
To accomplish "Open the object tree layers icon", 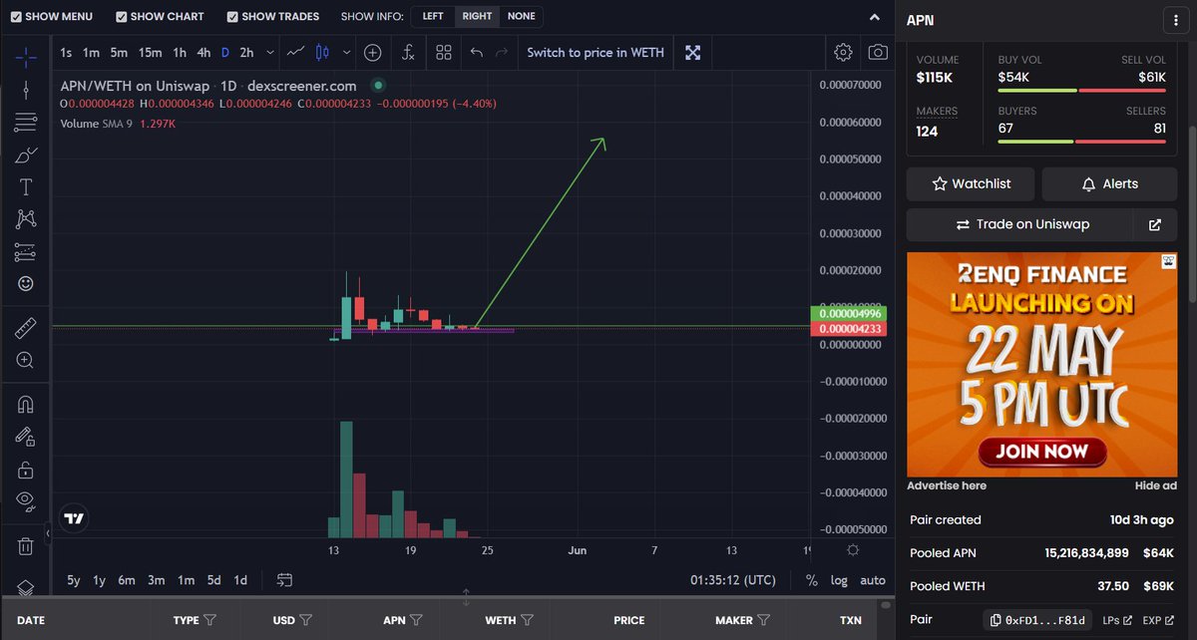I will [x=26, y=588].
